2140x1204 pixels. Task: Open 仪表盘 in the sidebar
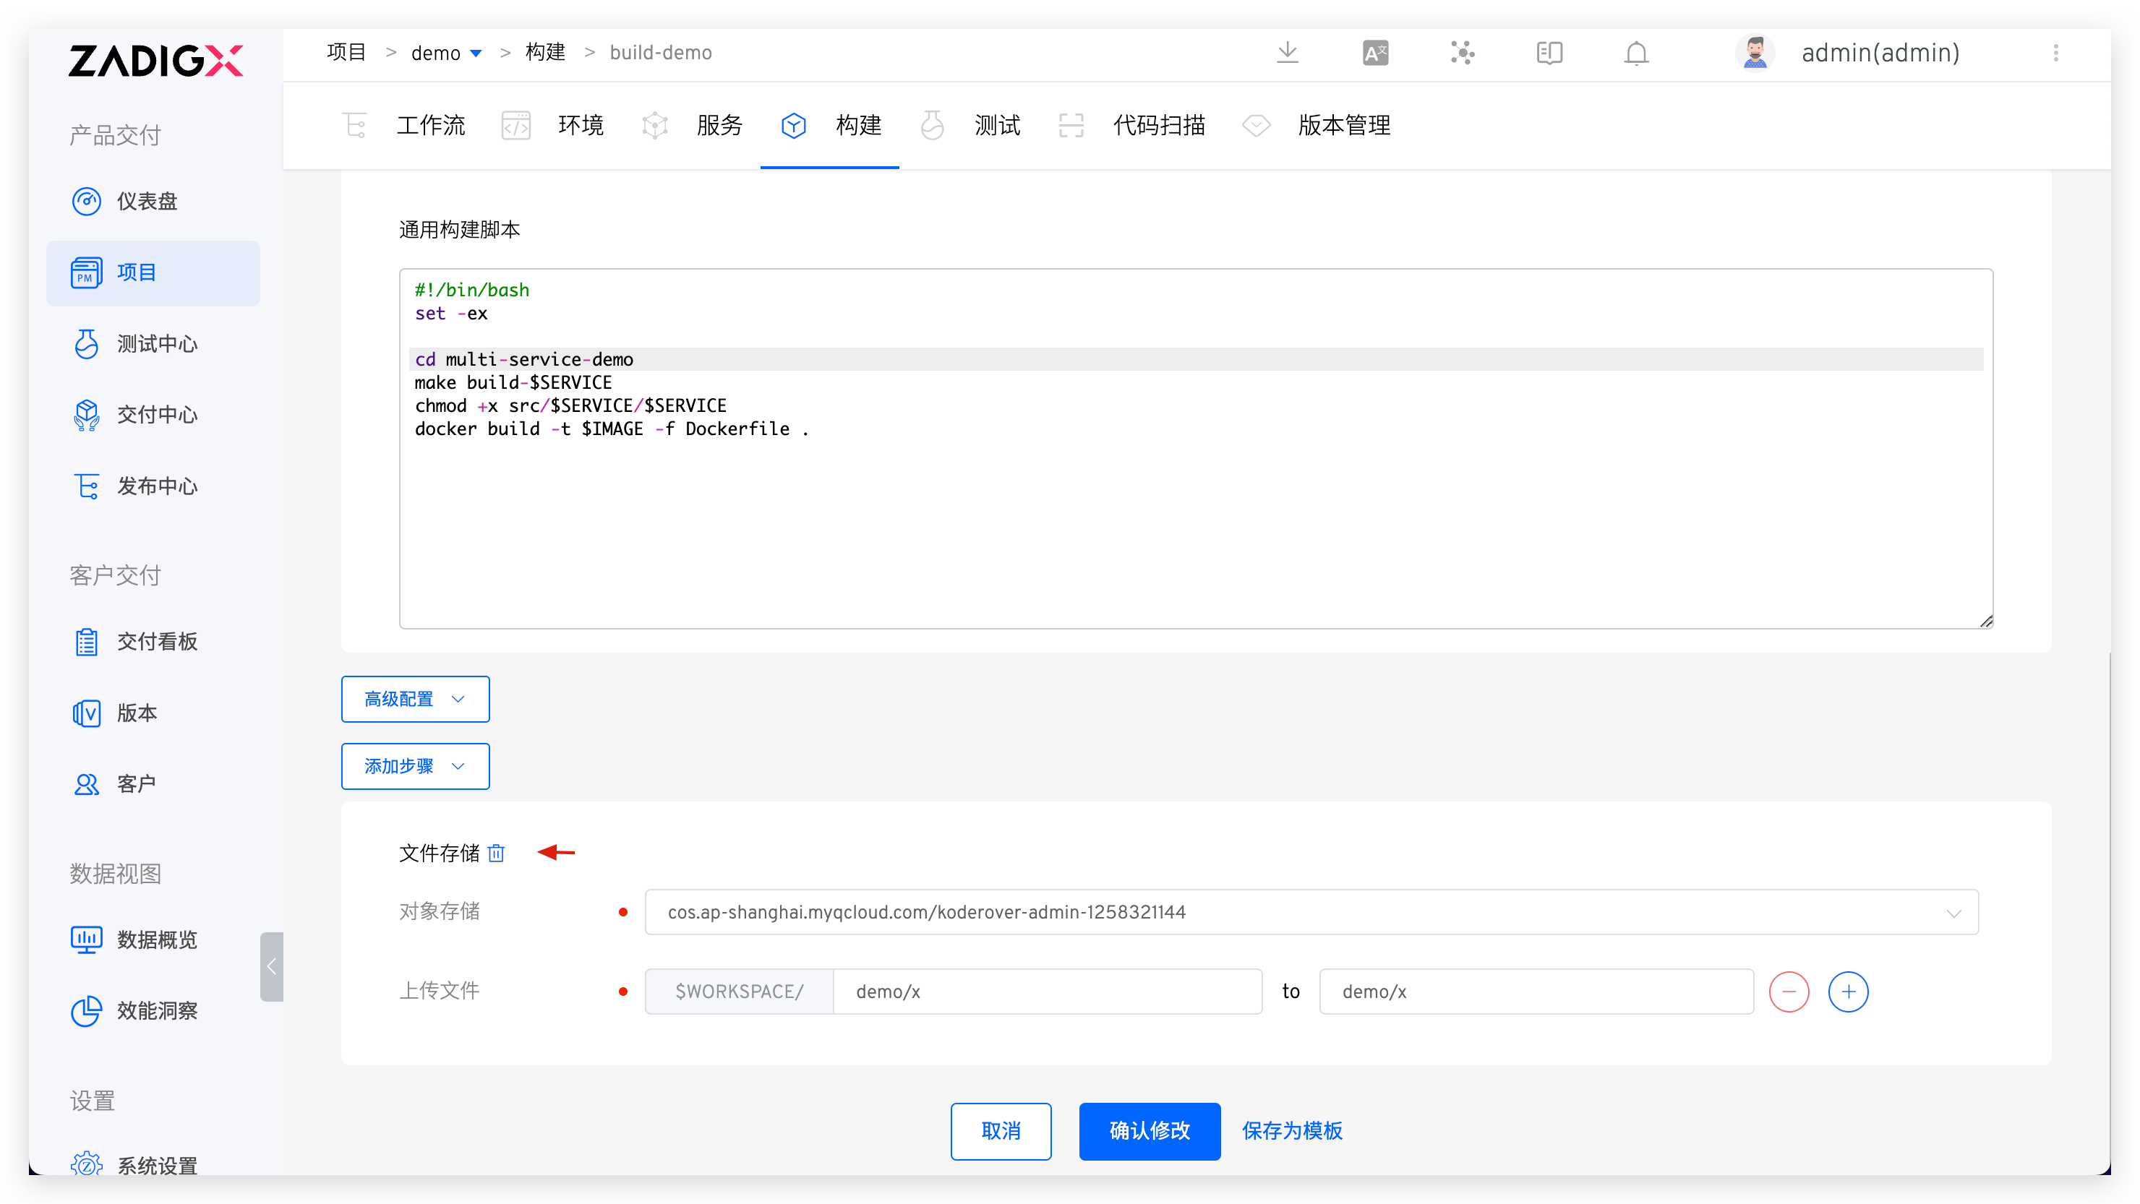[146, 201]
